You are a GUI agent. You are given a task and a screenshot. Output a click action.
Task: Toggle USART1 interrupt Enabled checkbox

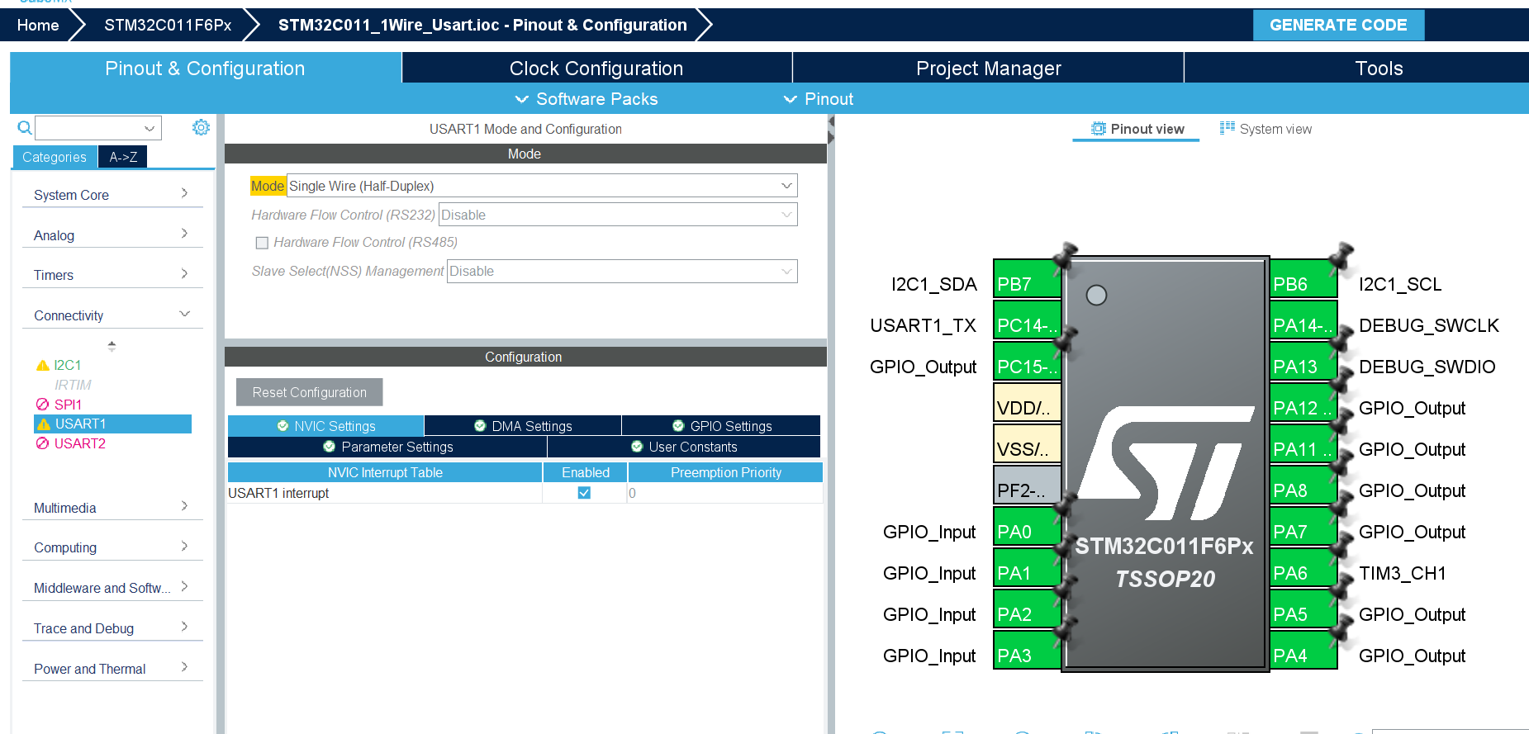584,493
